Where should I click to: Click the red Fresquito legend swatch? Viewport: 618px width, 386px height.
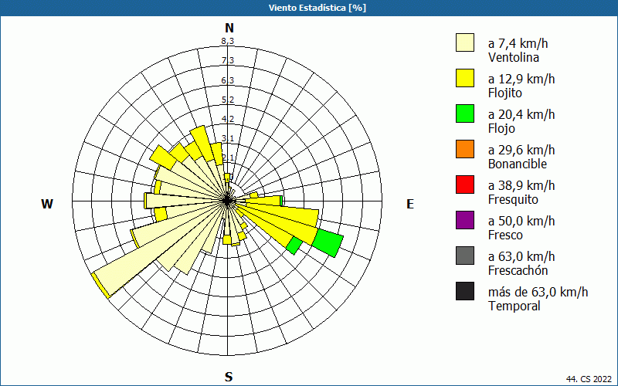click(465, 185)
